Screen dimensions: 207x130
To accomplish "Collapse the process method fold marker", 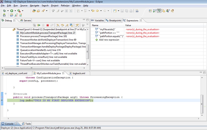I will pos(6,94).
